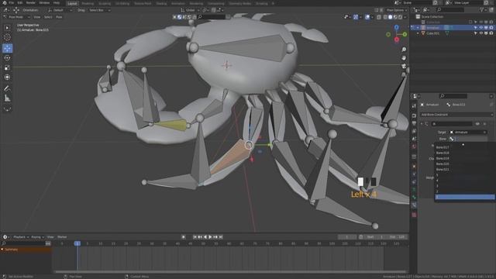Screen dimensions: 496x279
Task: Click the highlighted bottom entry in bone list
Action: pyautogui.click(x=465, y=197)
